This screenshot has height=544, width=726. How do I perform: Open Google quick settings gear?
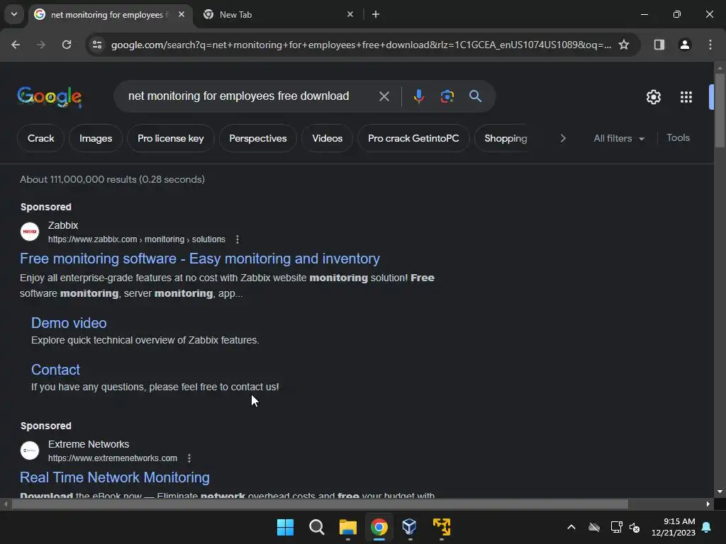coord(653,97)
